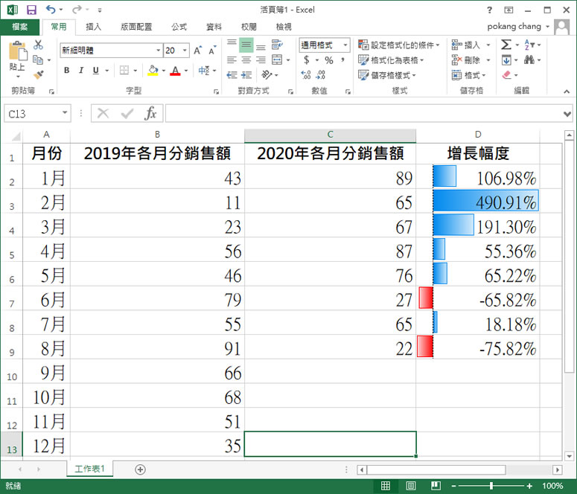Click 設定格式化的條件 button
The height and width of the screenshot is (494, 577).
pyautogui.click(x=399, y=45)
